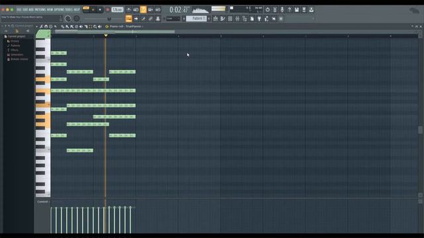Click the piano roll magnet snap icon
Viewport: 424px width, 238px height.
[x=46, y=26]
